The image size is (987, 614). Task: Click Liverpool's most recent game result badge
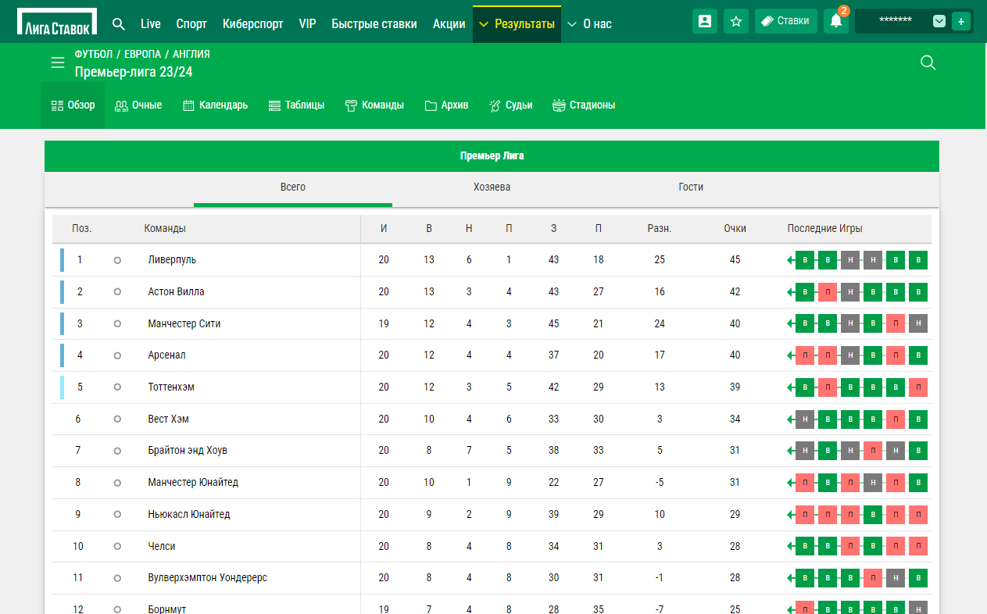pos(805,260)
